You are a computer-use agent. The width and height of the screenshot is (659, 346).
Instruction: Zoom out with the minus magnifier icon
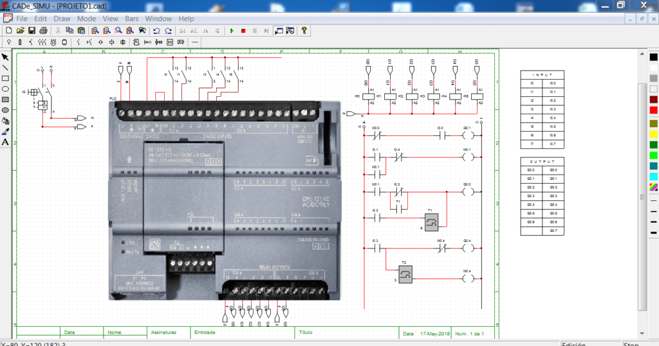coord(107,31)
